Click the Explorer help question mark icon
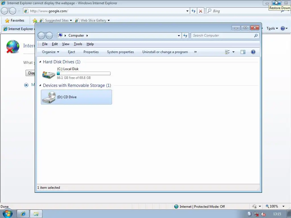Screen dimensions: 291x218 click(x=253, y=52)
